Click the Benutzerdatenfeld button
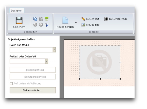The height and width of the screenshot is (109, 147). pyautogui.click(x=33, y=77)
